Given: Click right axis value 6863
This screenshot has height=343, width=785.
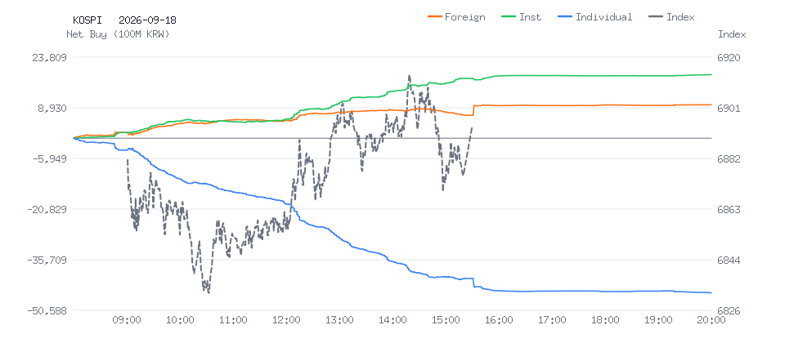Looking at the screenshot, I should point(729,210).
